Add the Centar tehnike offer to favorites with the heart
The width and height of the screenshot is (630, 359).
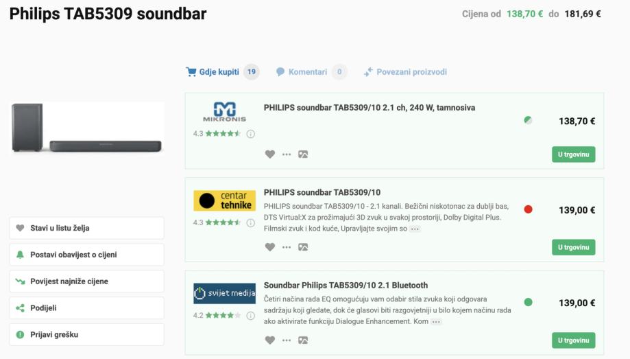[x=270, y=247]
